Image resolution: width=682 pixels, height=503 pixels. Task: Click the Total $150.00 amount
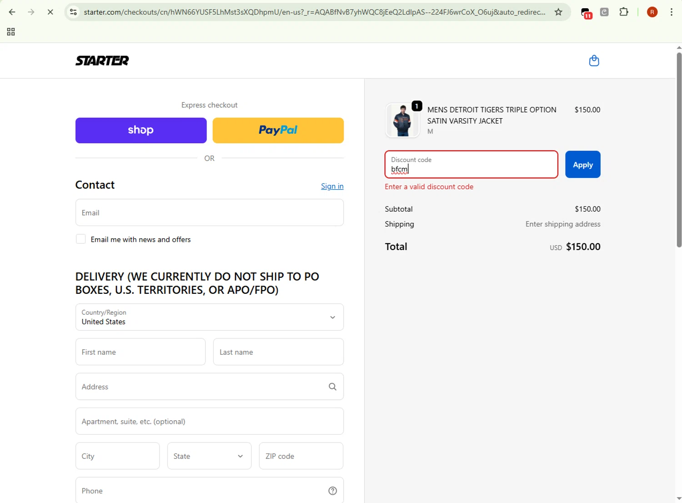583,246
